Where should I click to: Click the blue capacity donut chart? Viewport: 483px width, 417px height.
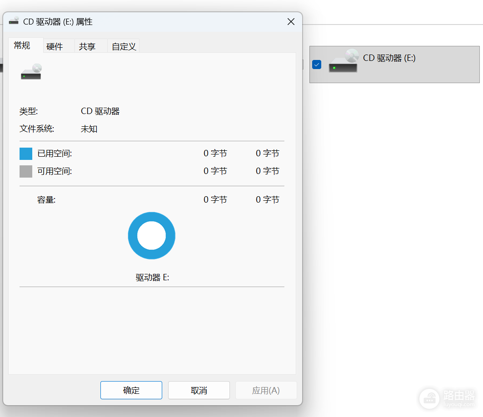(x=152, y=236)
